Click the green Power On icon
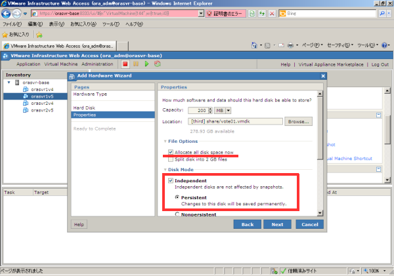Image resolution: width=394 pixels, height=276 pixels. click(146, 64)
